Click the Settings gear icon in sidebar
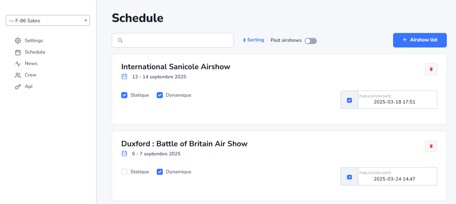 point(18,40)
